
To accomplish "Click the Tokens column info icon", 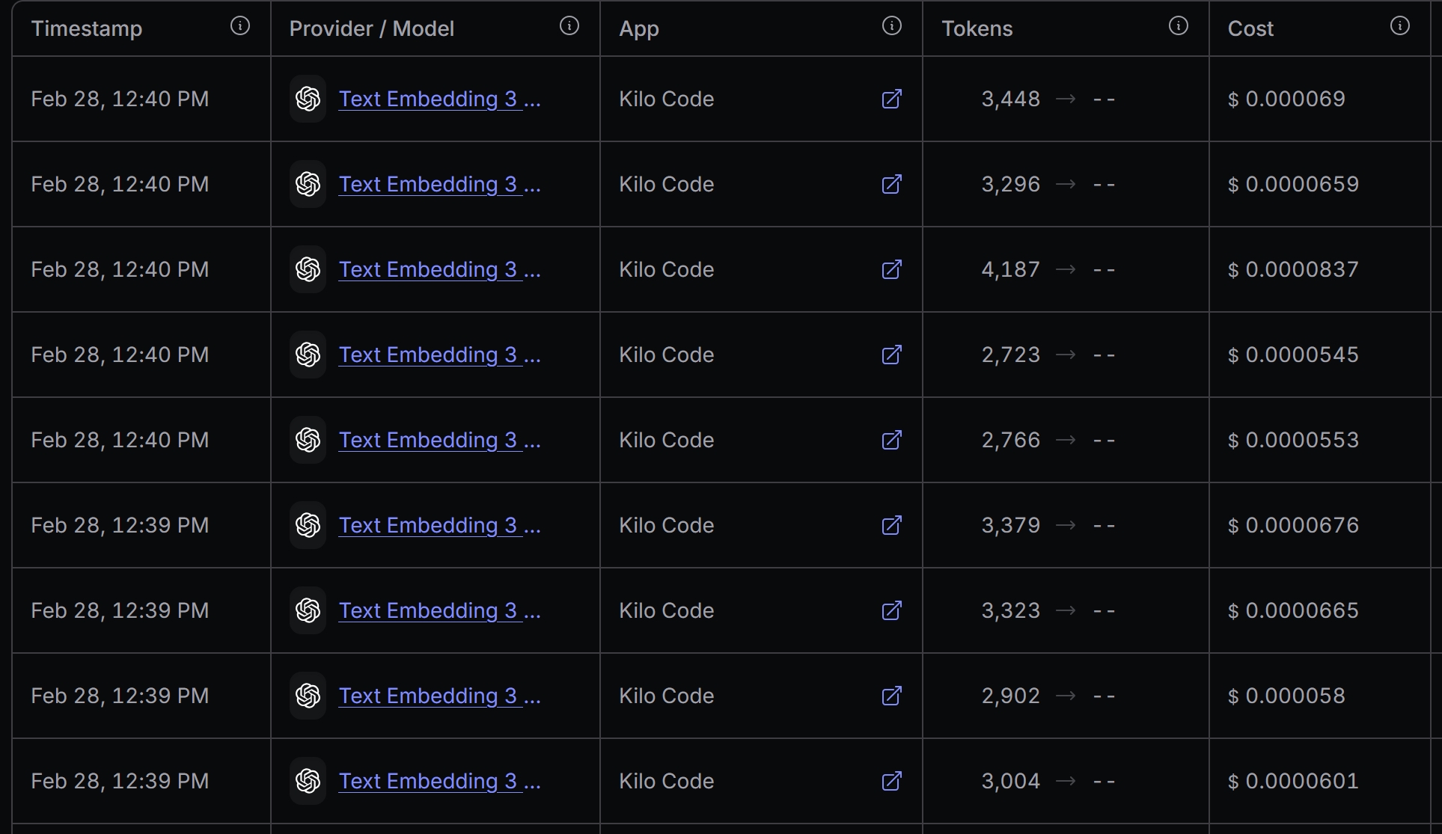I will [1178, 26].
